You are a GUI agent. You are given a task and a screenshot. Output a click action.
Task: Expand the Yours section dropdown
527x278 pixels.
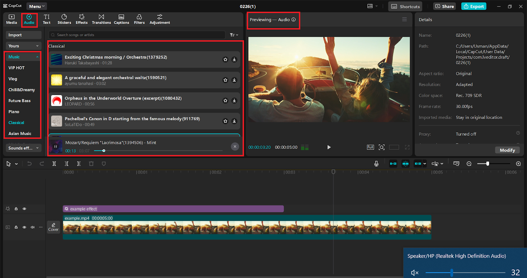(x=23, y=46)
